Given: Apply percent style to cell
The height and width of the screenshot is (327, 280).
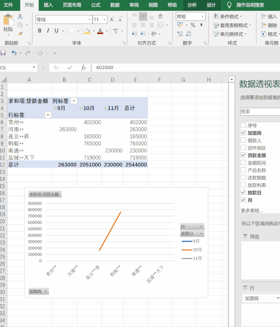Looking at the screenshot, I should click(x=193, y=25).
